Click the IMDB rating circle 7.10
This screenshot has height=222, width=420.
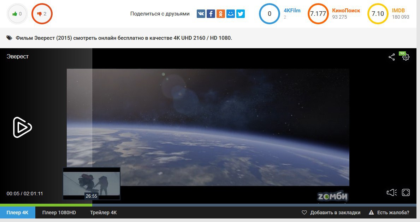(378, 14)
